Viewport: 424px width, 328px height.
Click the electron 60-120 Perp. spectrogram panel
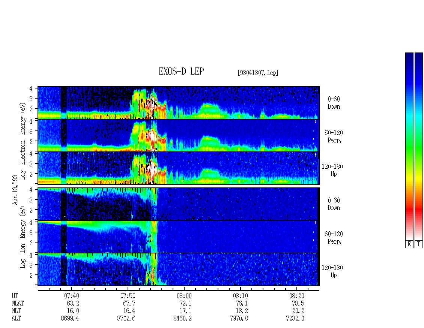(179, 135)
